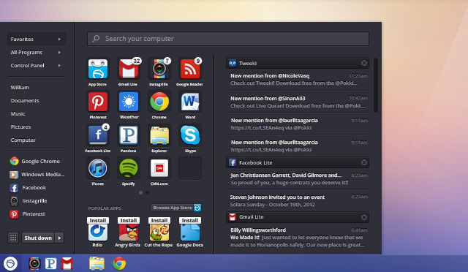The width and height of the screenshot is (468, 272).
Task: Click the Search your computer field
Action: point(228,39)
